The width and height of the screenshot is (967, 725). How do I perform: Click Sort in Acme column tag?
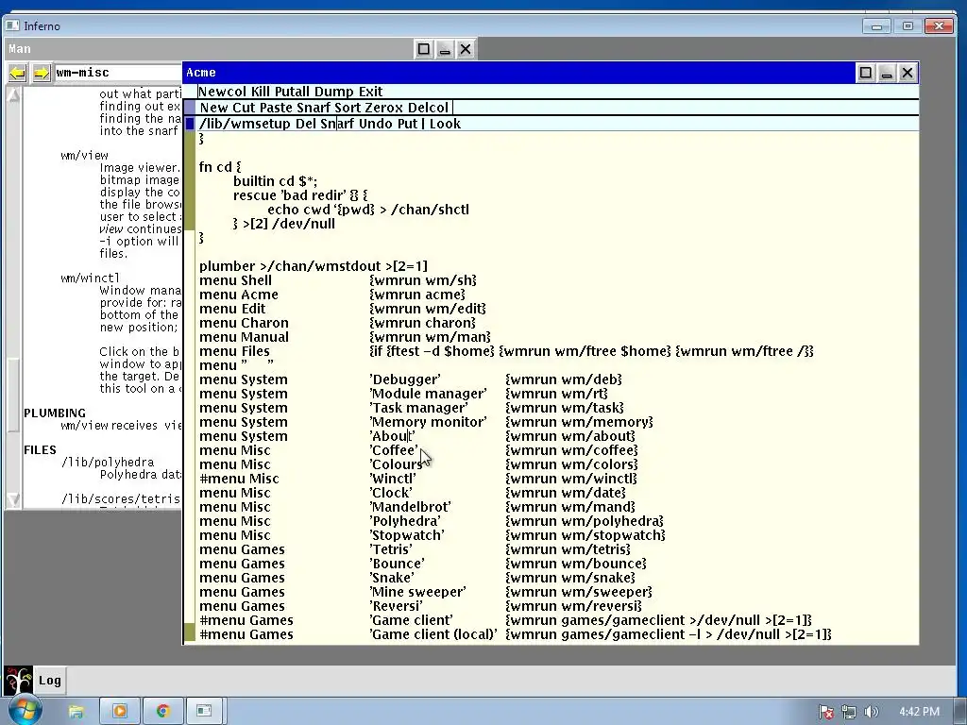348,108
